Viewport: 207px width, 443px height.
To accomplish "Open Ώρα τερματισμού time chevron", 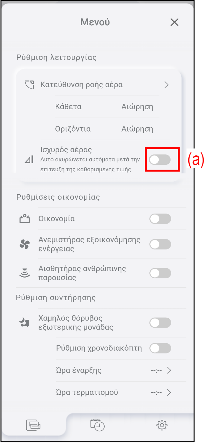I will (x=169, y=393).
